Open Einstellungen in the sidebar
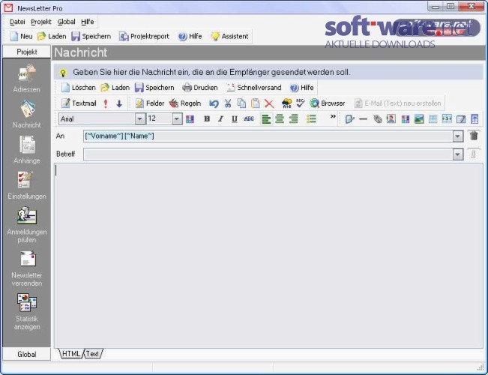488x375 pixels. [x=27, y=186]
